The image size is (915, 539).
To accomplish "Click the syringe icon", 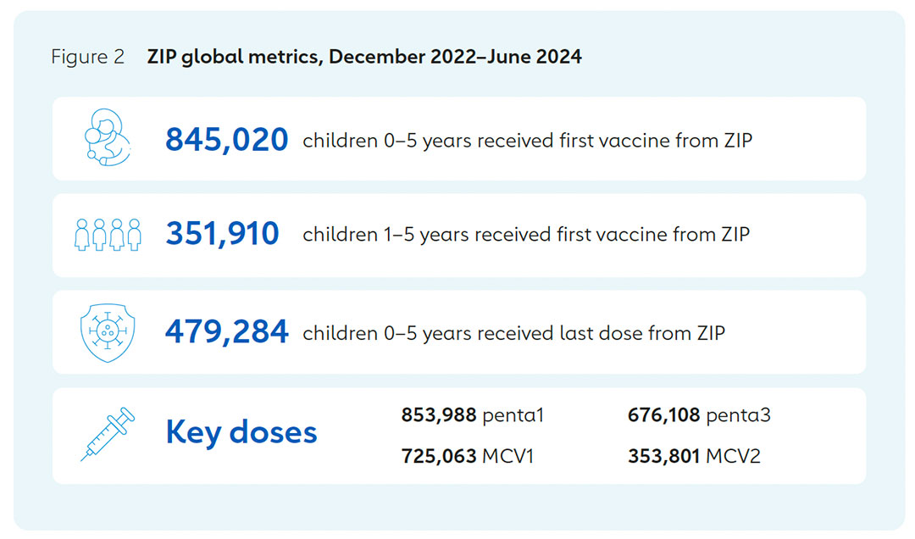I will pos(108,433).
